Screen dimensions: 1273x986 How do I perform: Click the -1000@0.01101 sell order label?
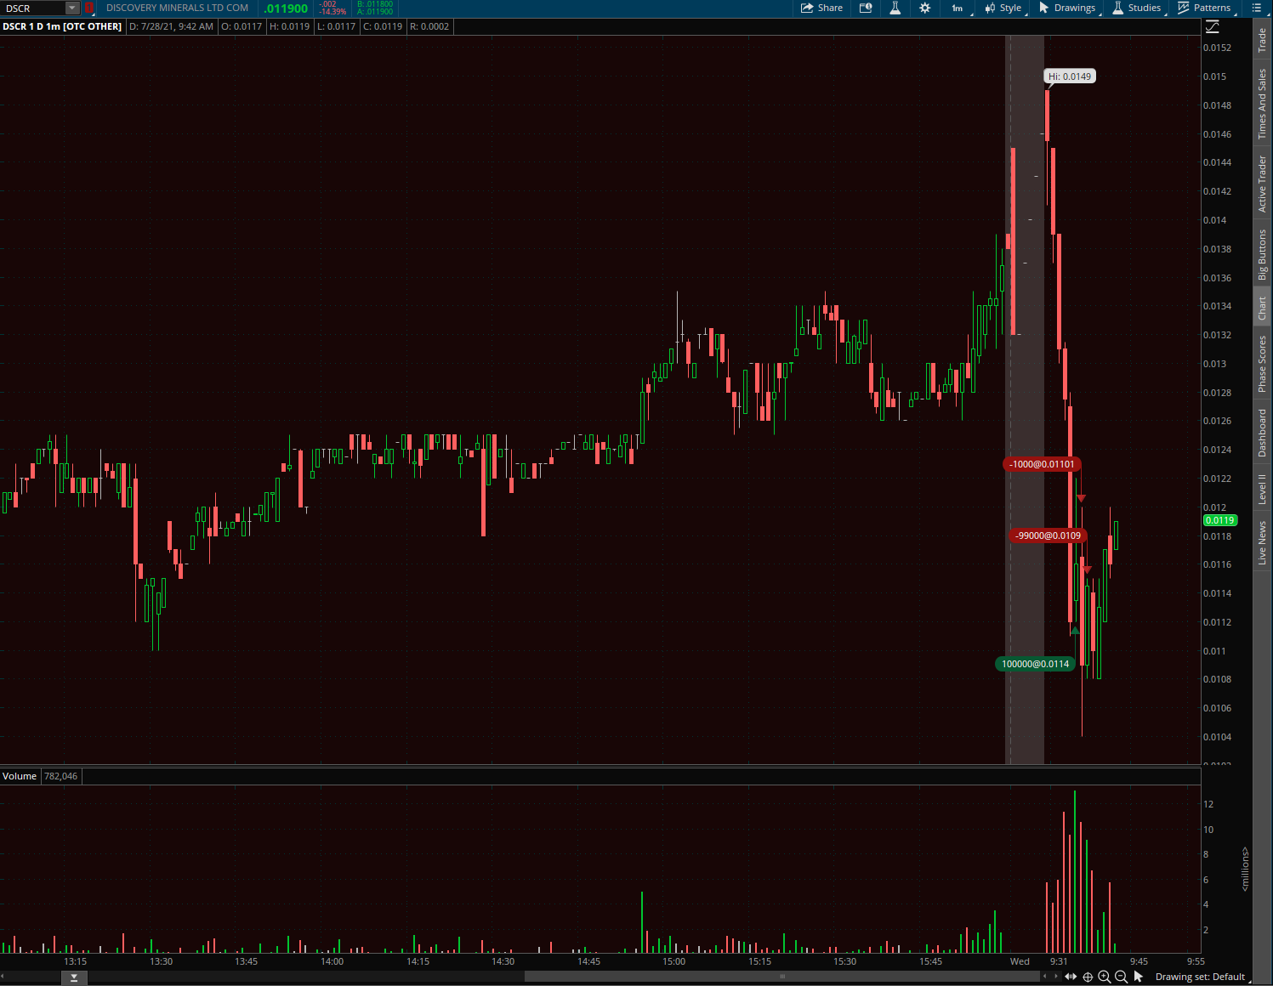click(1042, 464)
